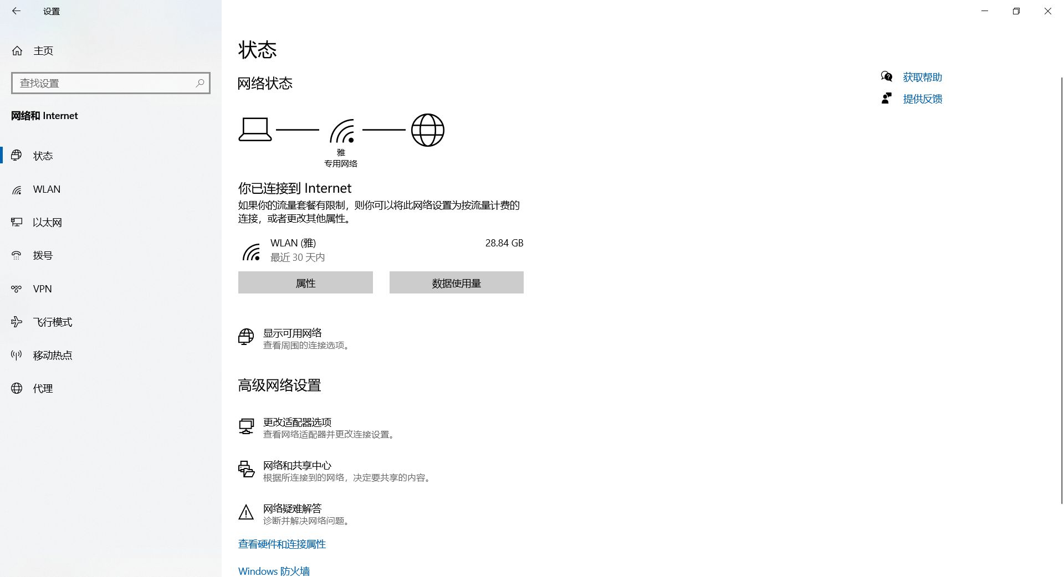Open 移动热点 settings
This screenshot has height=577, width=1064.
pos(52,355)
